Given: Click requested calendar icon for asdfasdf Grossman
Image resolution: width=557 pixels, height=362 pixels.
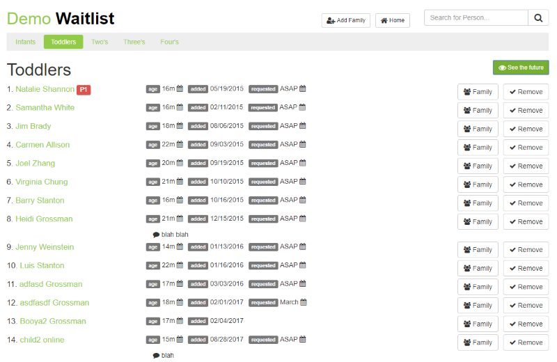Looking at the screenshot, I should pyautogui.click(x=303, y=303).
